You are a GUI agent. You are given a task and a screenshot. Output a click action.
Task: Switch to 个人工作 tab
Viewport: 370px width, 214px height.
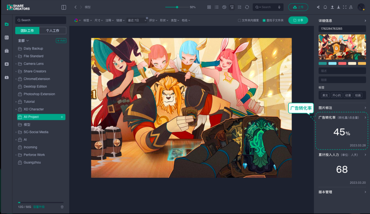53,30
